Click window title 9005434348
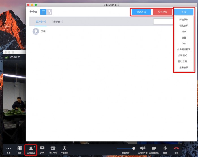Viewport: 198px width, 157px height. (111, 5)
